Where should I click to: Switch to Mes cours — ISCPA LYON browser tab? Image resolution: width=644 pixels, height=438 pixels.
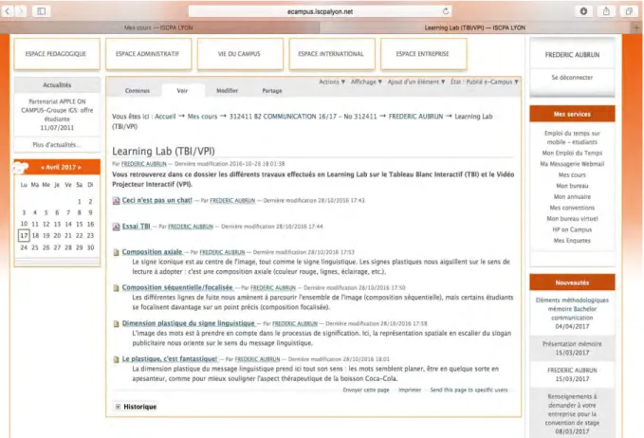tap(158, 27)
